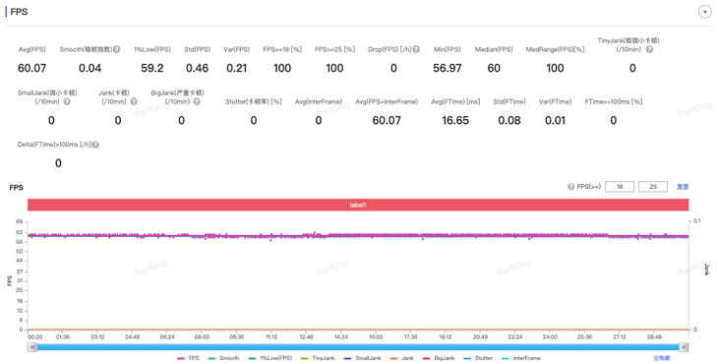Screen dimensions: 718x364
Task: Toggle Smooth series in chart legend
Action: click(x=223, y=358)
